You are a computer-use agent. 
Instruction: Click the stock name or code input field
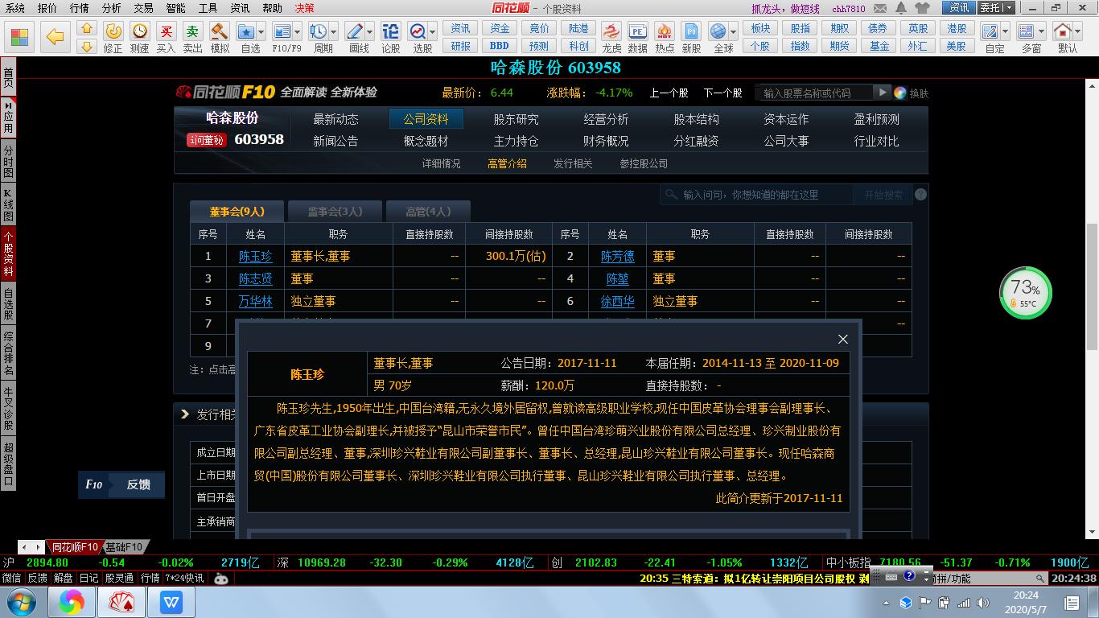click(x=815, y=93)
